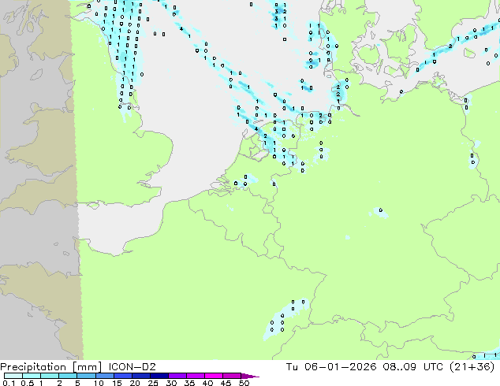Image resolution: width=500 pixels, height=386 pixels.
Task: Click the 'Tu 06-01-2026 08..09 UTC' timestamp
Action: click(x=364, y=367)
